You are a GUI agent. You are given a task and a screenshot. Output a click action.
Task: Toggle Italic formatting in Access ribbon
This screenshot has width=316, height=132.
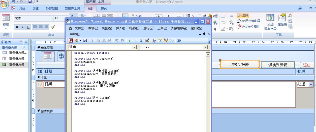[23, 27]
